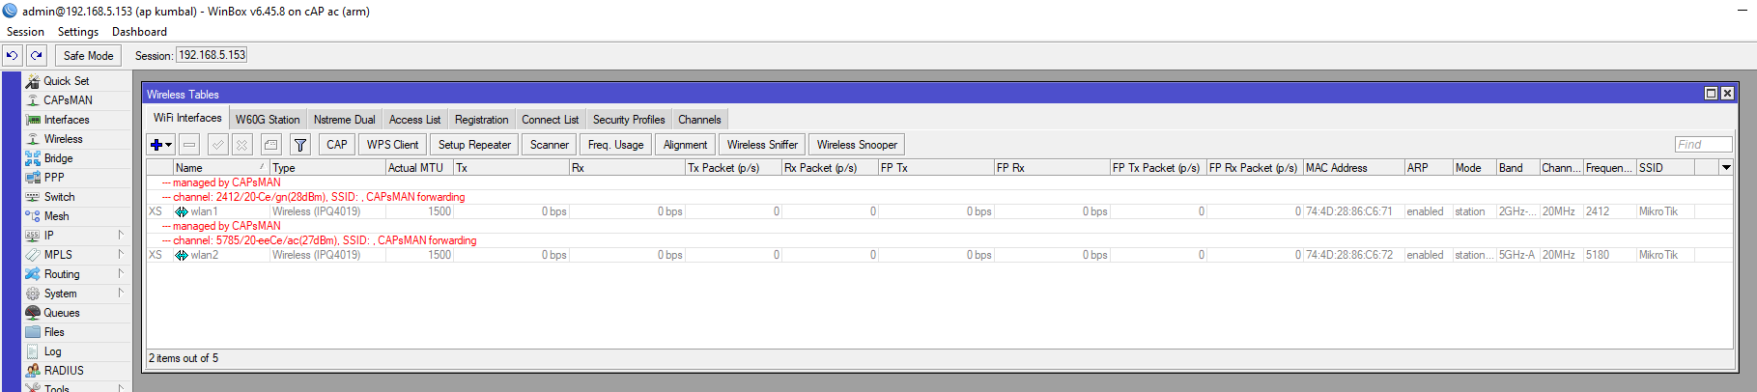
Task: Click the Wireless Snooper button
Action: [857, 145]
